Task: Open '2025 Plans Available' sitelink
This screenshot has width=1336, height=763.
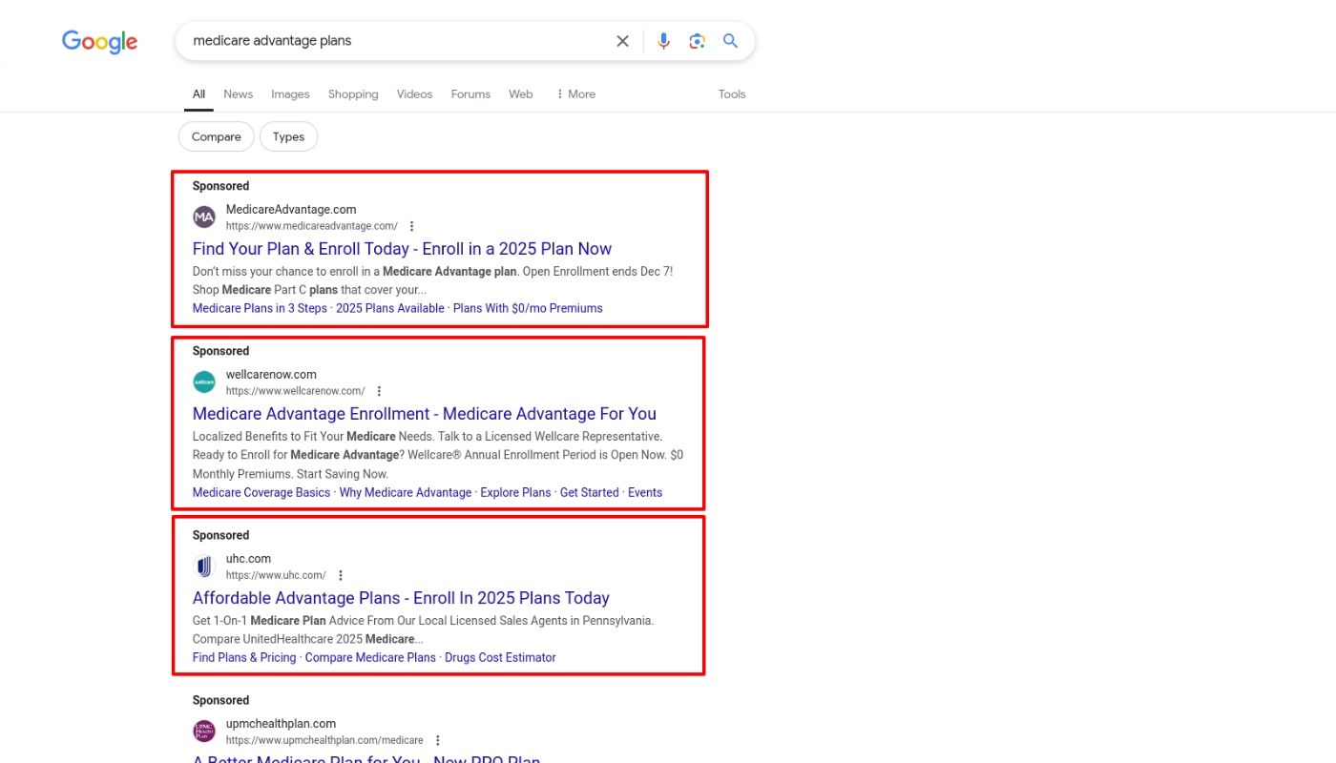Action: point(390,308)
